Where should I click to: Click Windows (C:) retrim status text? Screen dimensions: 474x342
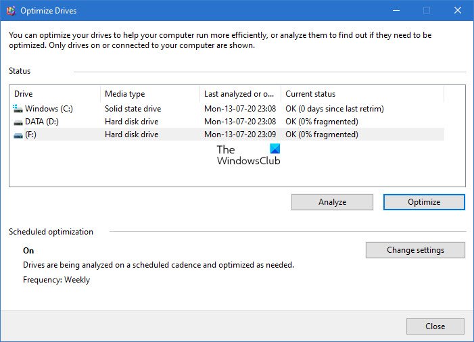click(334, 109)
